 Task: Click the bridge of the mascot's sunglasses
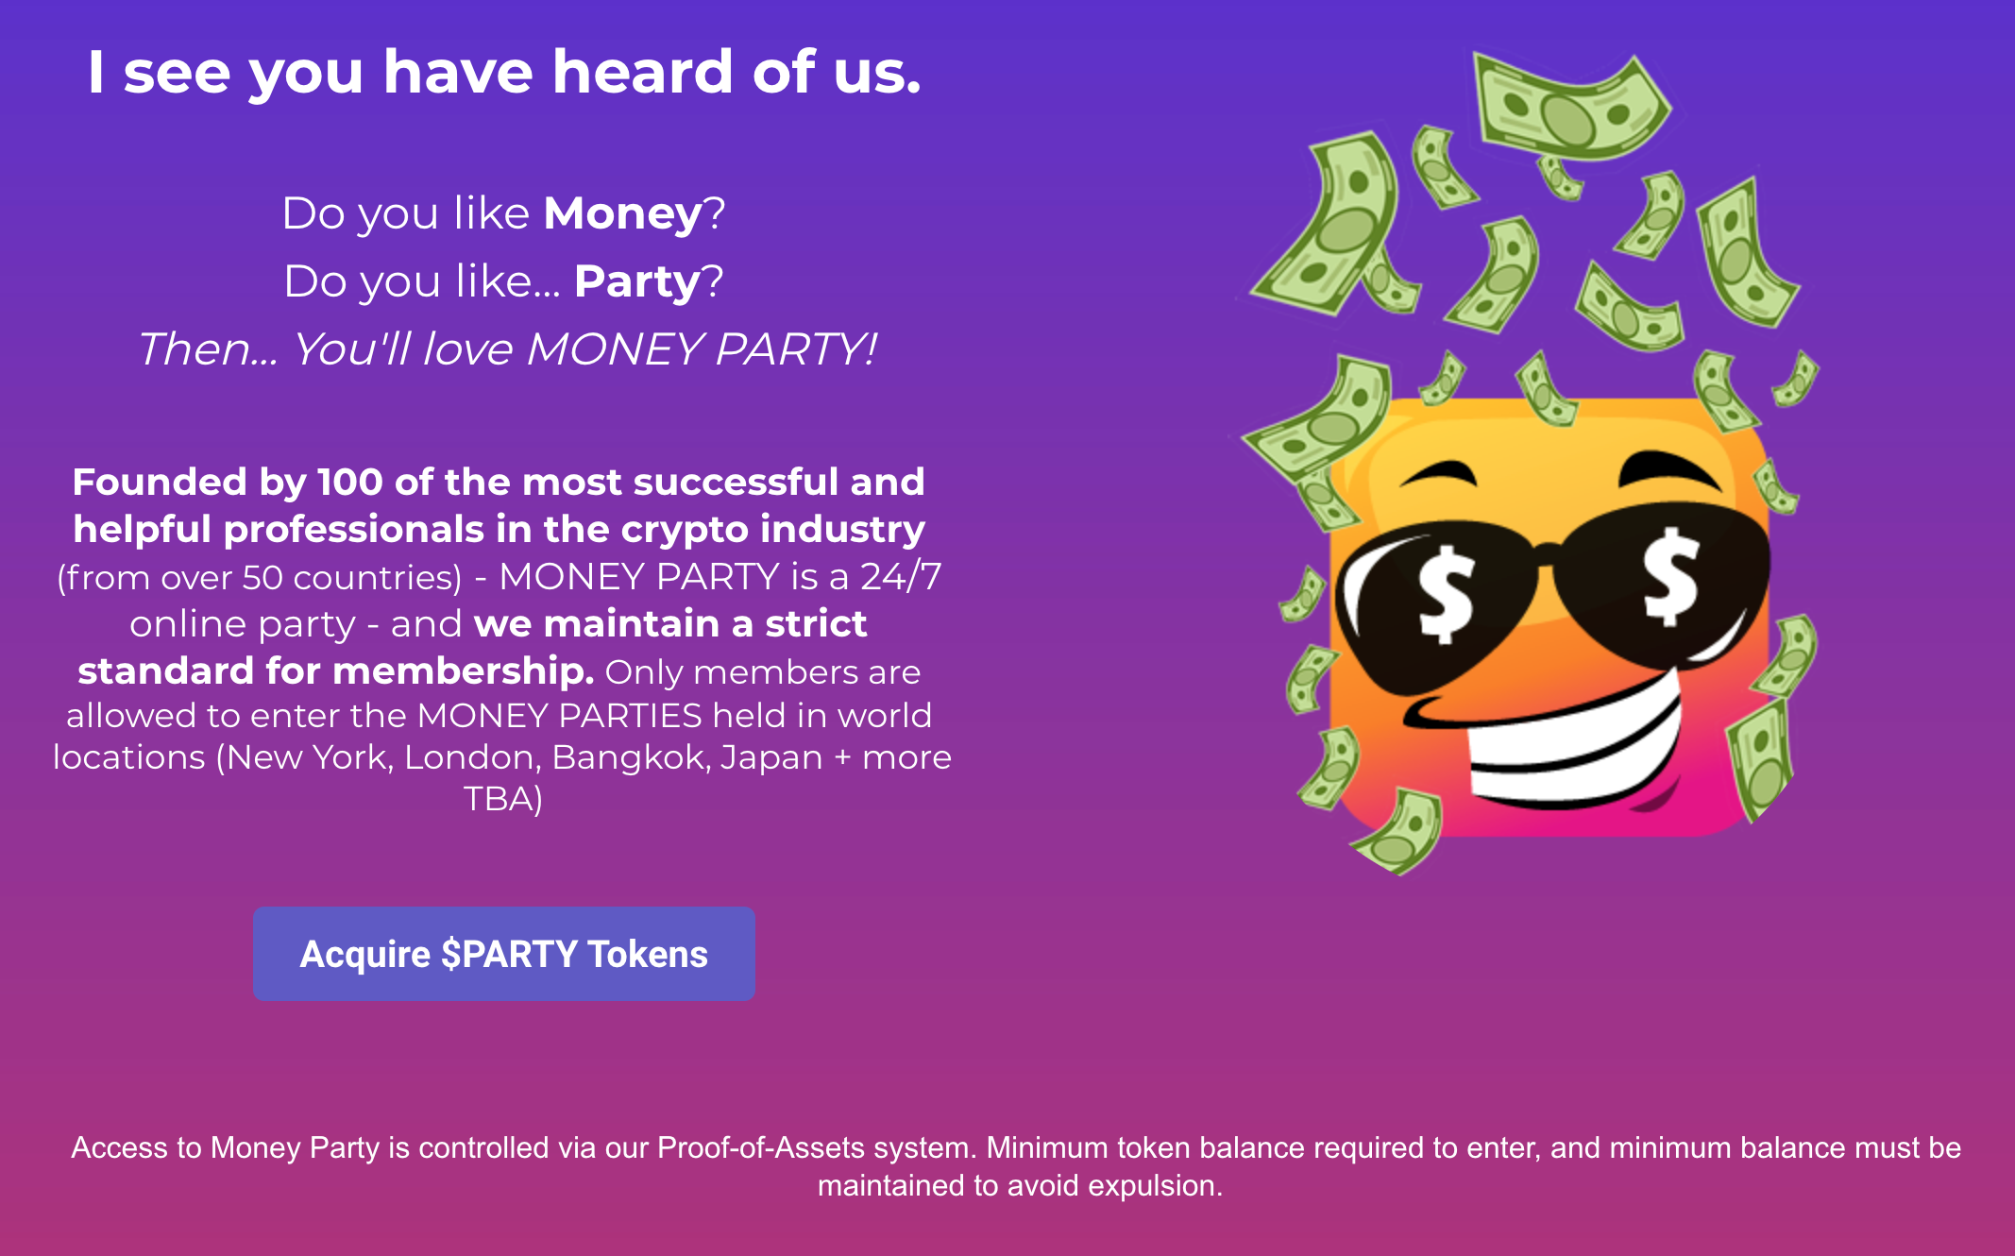(1549, 552)
